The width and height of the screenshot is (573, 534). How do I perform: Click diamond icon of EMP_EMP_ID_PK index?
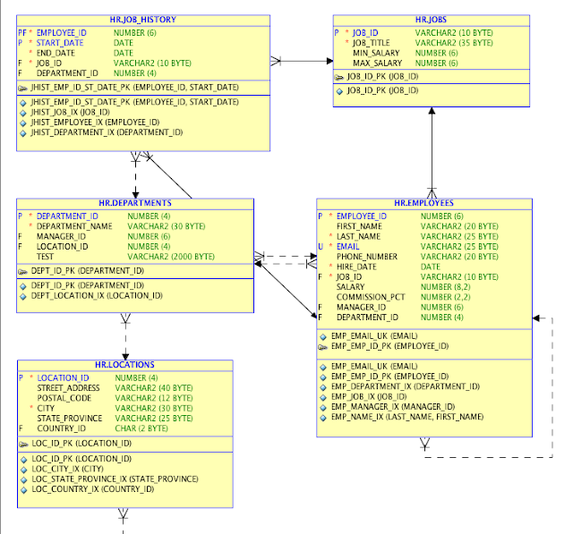click(323, 377)
